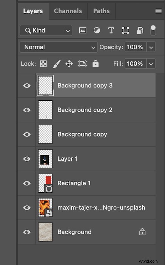Open the Kind filter type dropdown
Image resolution: width=165 pixels, height=265 pixels.
tap(46, 31)
